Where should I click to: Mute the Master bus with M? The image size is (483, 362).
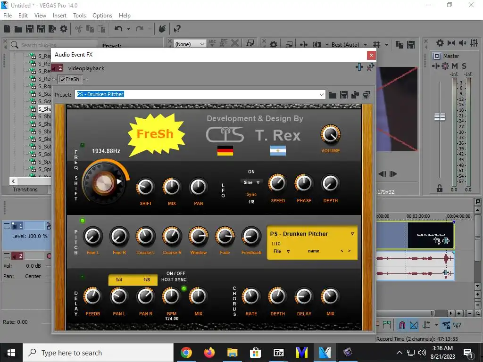pos(454,66)
